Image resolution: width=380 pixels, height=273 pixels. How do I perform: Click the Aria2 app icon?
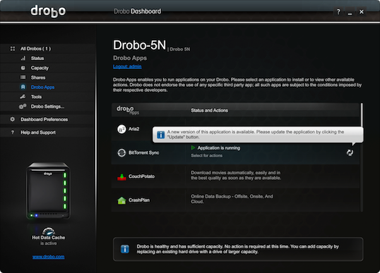[122, 129]
